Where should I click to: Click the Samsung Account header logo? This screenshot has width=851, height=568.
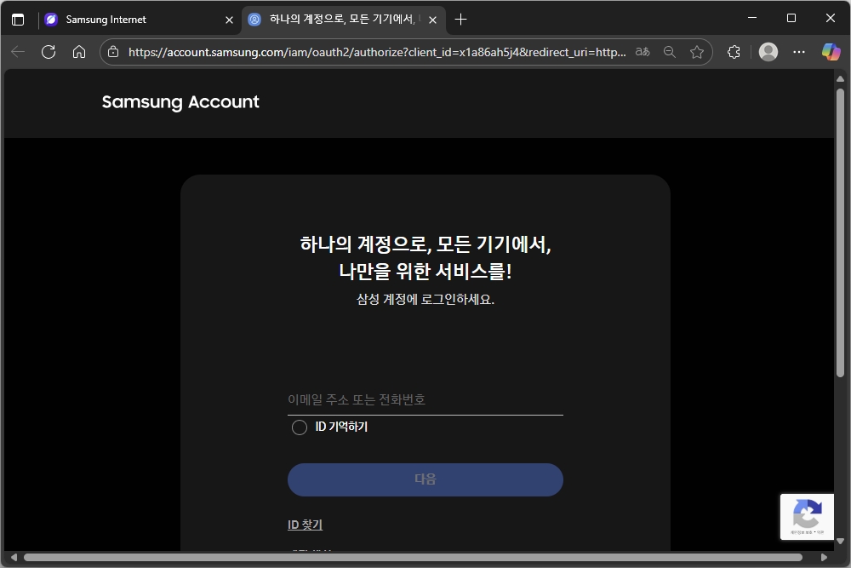tap(180, 102)
